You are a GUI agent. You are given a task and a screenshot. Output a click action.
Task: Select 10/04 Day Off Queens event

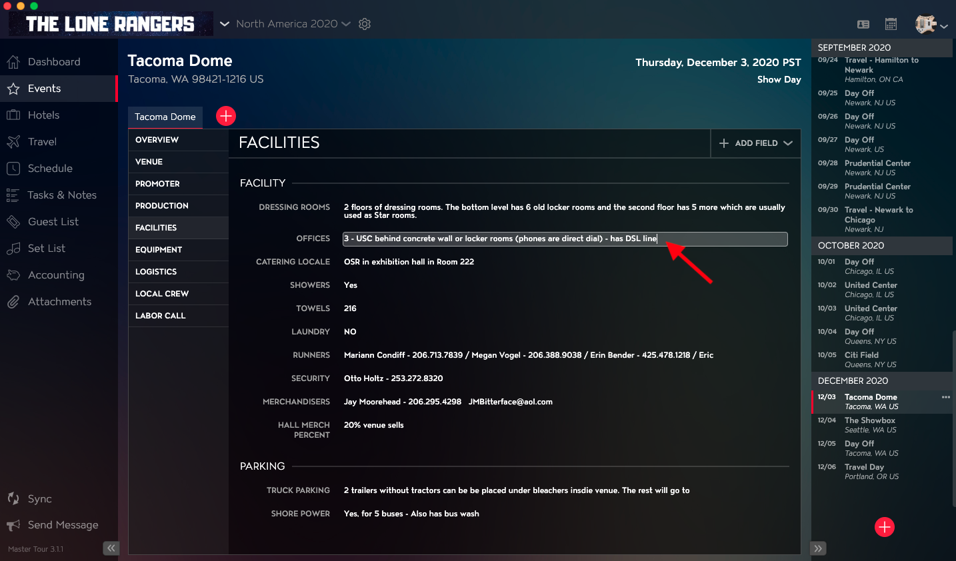881,336
